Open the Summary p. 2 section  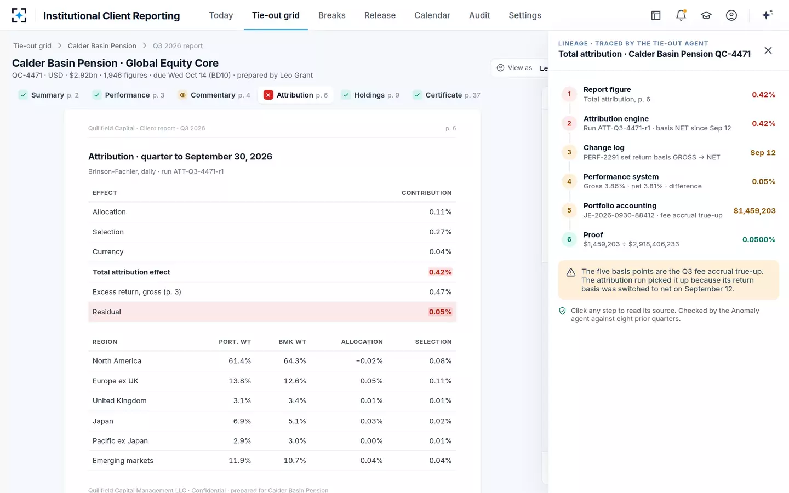(49, 95)
